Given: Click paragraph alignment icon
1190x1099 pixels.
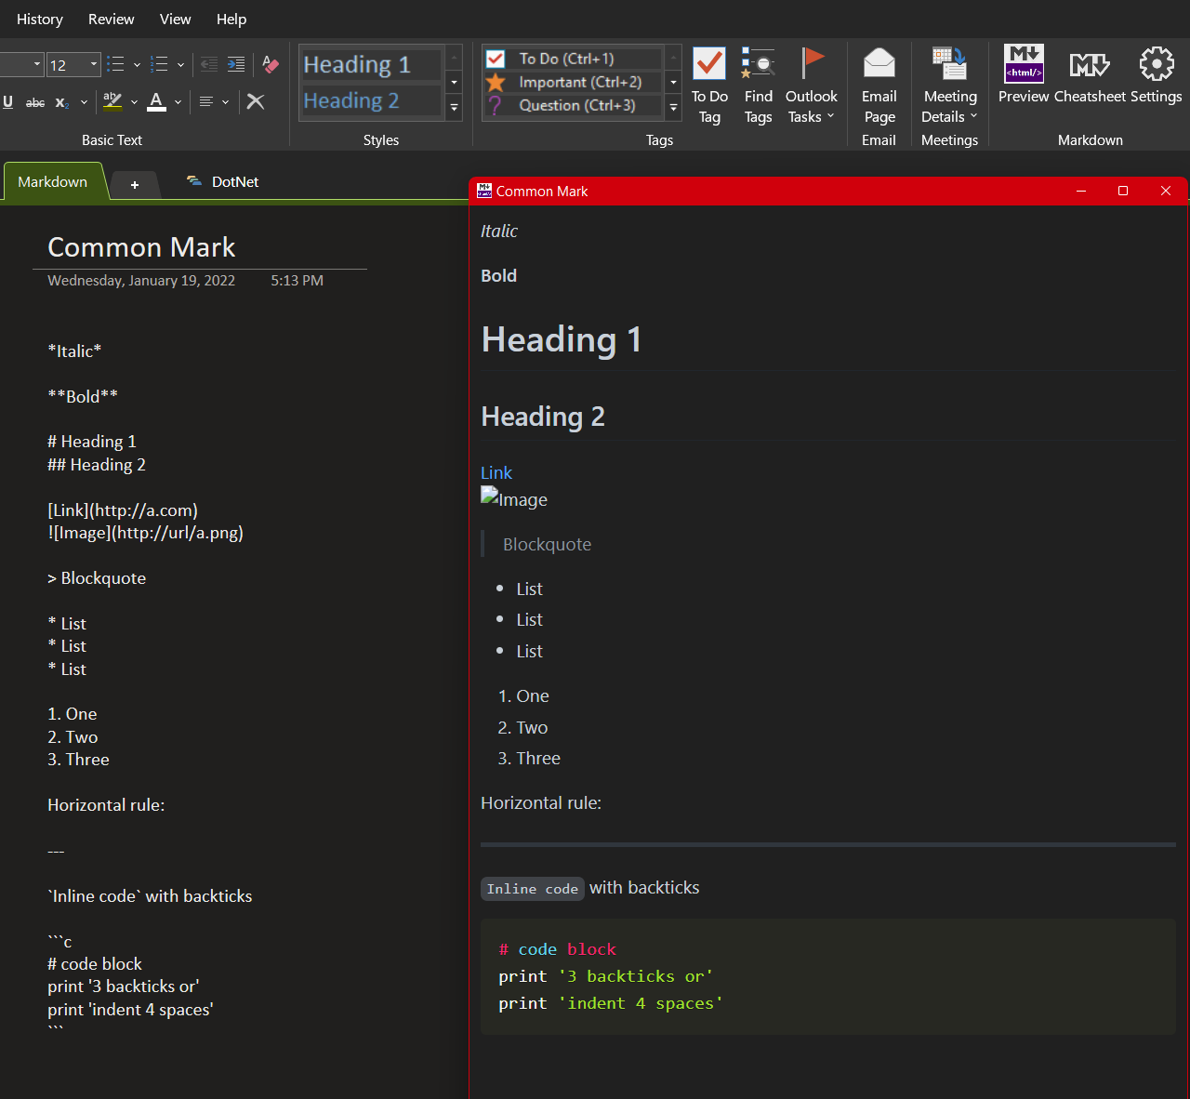Looking at the screenshot, I should coord(206,102).
